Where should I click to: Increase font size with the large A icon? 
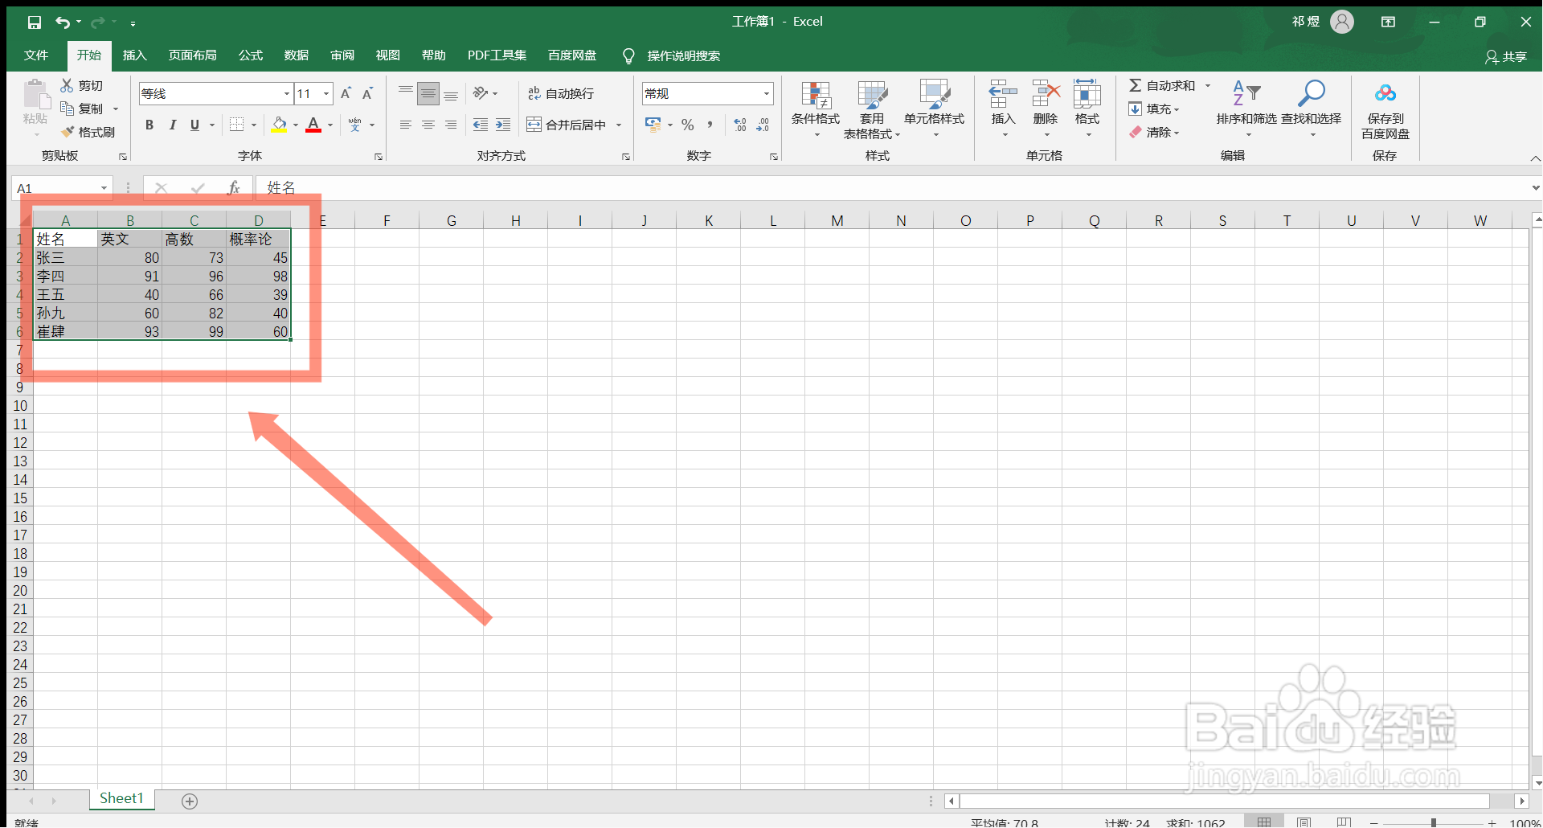346,93
